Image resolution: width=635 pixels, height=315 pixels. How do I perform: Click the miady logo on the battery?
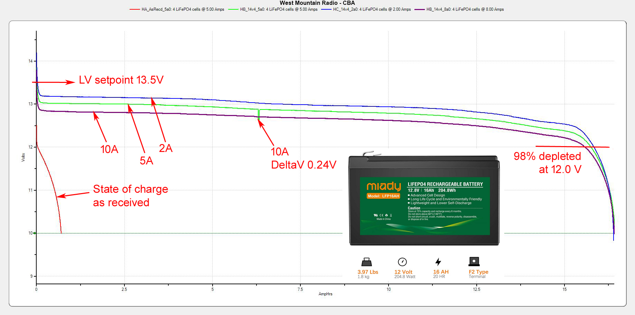[383, 187]
